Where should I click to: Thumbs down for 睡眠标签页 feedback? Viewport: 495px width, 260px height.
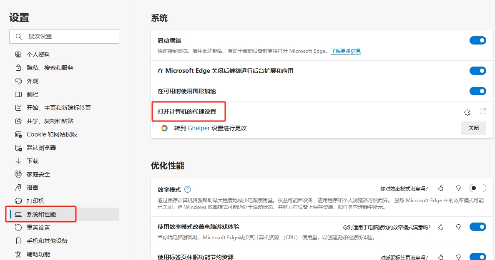pyautogui.click(x=458, y=257)
